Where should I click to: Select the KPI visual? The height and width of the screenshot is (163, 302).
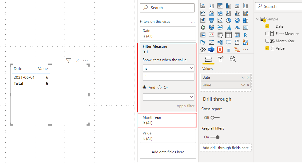tap(211, 35)
